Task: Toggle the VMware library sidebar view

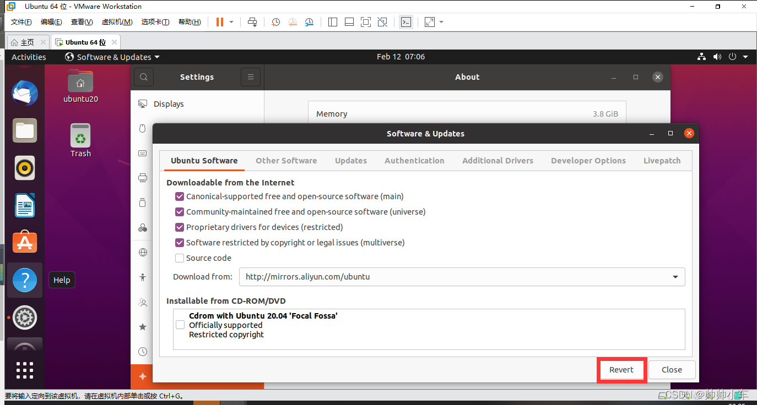Action: [x=332, y=22]
